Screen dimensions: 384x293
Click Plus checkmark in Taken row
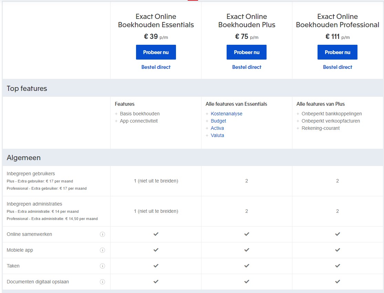[247, 265]
